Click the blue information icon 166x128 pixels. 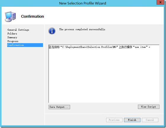(52, 31)
